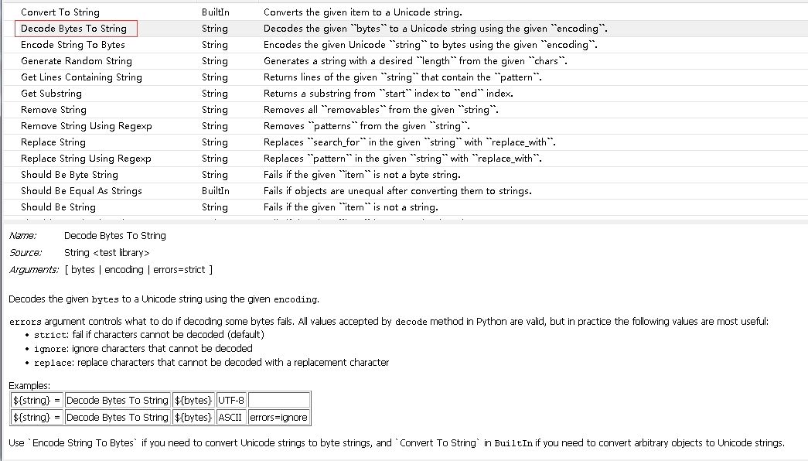Click 'String' source of Get Substring row

tap(214, 94)
